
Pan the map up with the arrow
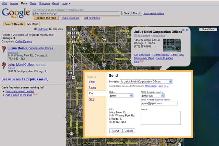tap(74, 29)
